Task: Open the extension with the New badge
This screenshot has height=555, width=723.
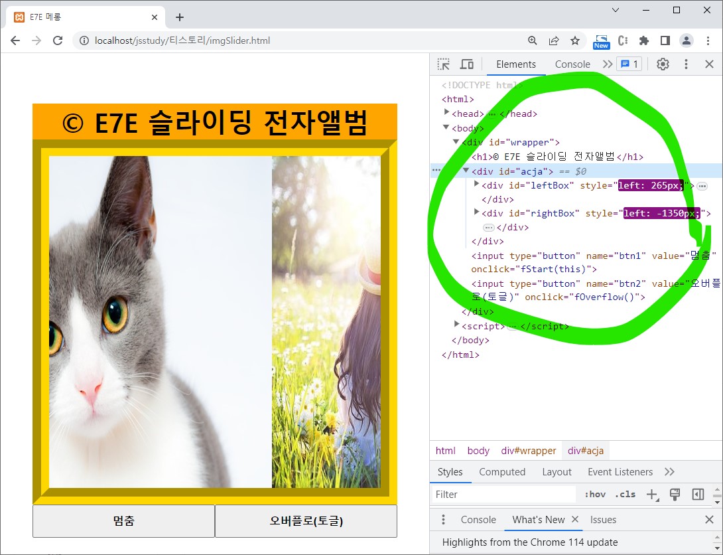Action: (601, 42)
